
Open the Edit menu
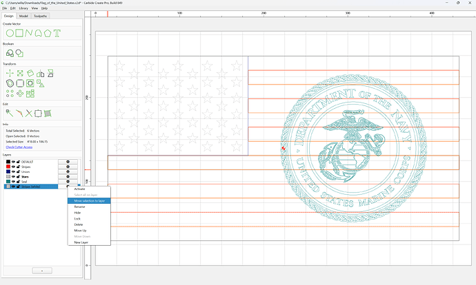pos(12,8)
